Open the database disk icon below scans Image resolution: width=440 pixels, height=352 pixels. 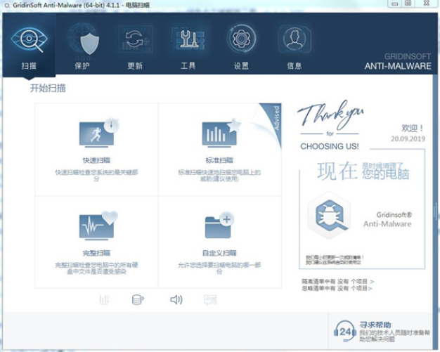pos(138,300)
